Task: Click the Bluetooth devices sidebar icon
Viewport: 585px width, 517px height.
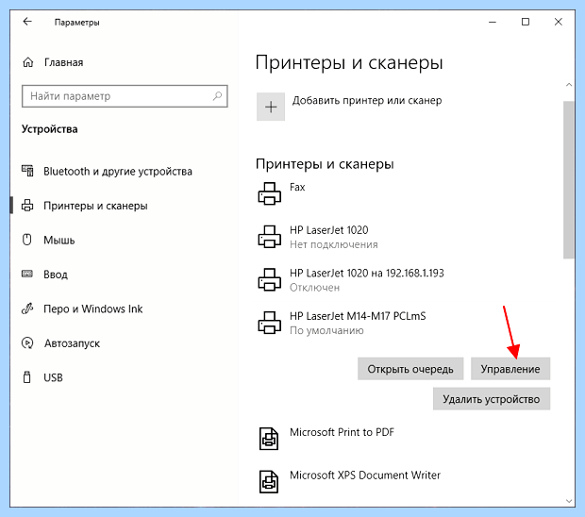Action: pos(27,171)
